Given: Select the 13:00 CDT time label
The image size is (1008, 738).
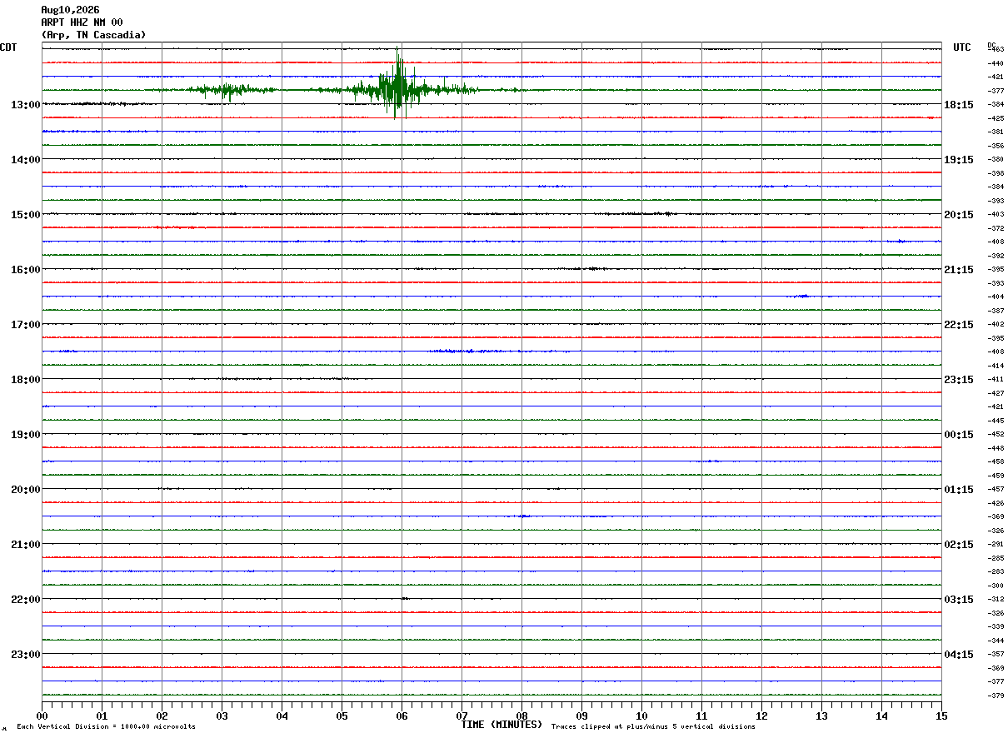Looking at the screenshot, I should (26, 105).
